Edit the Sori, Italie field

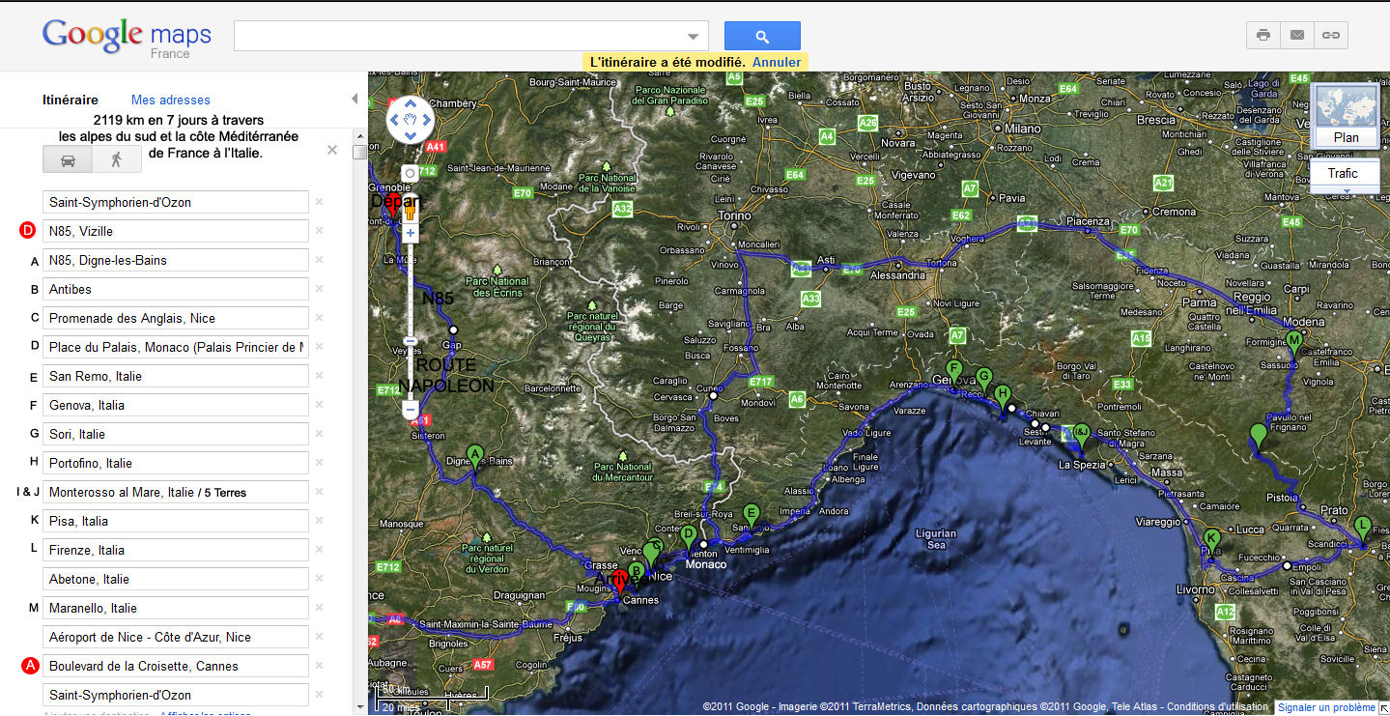[176, 434]
